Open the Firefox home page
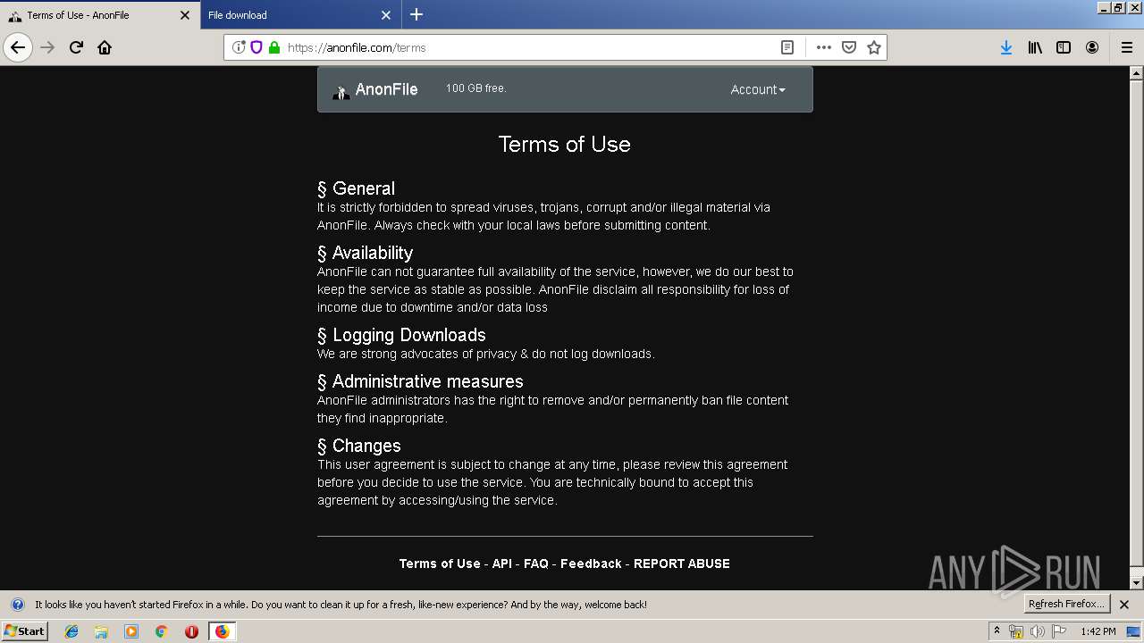This screenshot has width=1144, height=643. tap(105, 47)
